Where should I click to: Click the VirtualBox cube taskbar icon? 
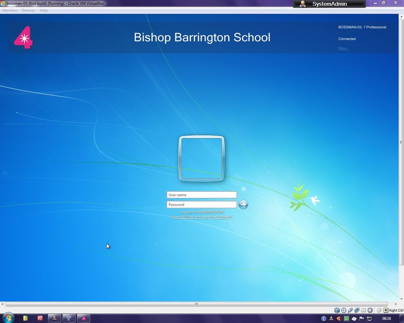point(68,319)
